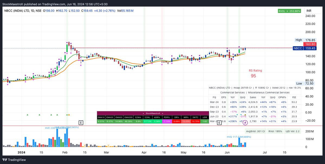325x164 pixels.
Task: Click the Jun-23 EPS YoY value +317%
Action: point(233,117)
